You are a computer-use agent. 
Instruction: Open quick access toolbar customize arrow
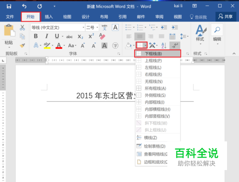pos(54,6)
